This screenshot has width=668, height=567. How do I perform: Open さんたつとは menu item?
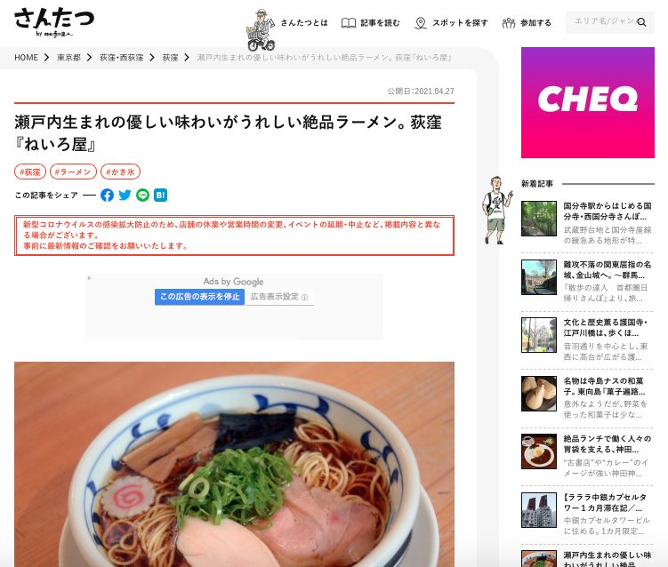pyautogui.click(x=304, y=22)
